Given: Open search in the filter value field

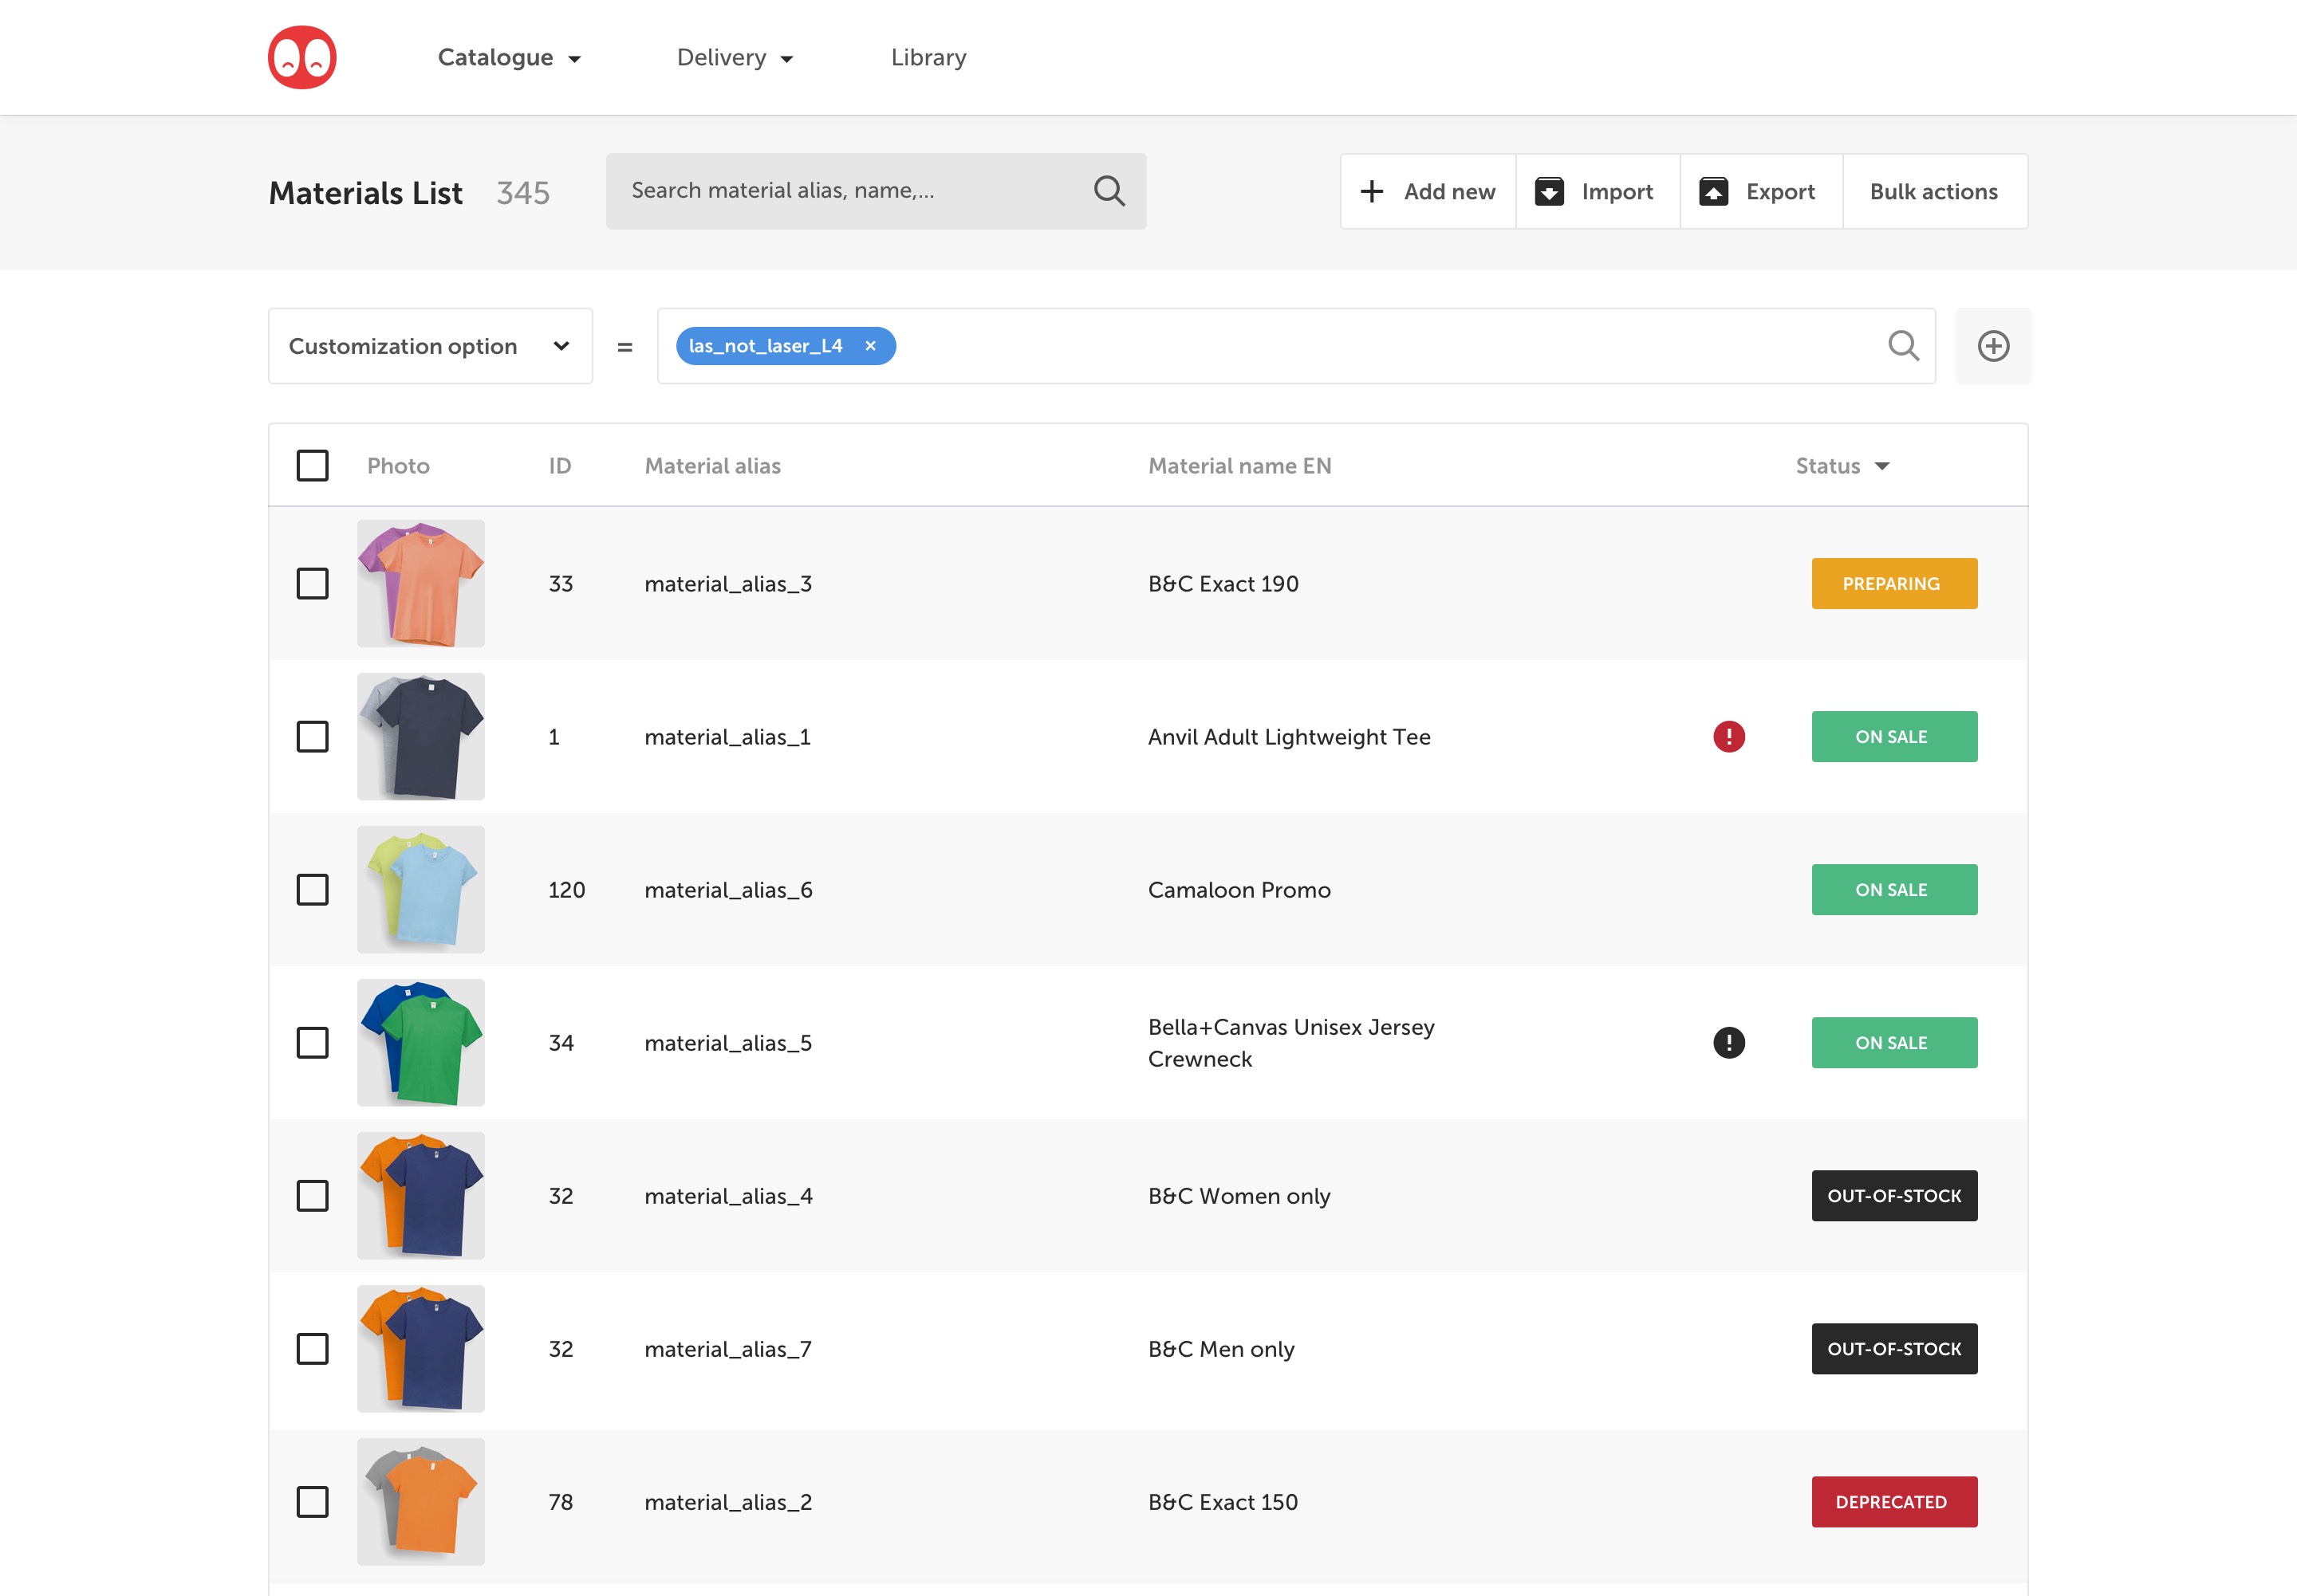Looking at the screenshot, I should coord(1904,345).
